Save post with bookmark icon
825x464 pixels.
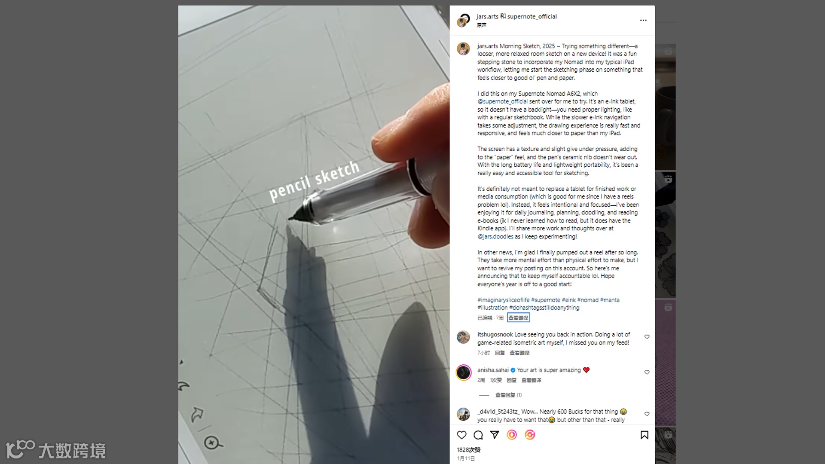(x=644, y=435)
